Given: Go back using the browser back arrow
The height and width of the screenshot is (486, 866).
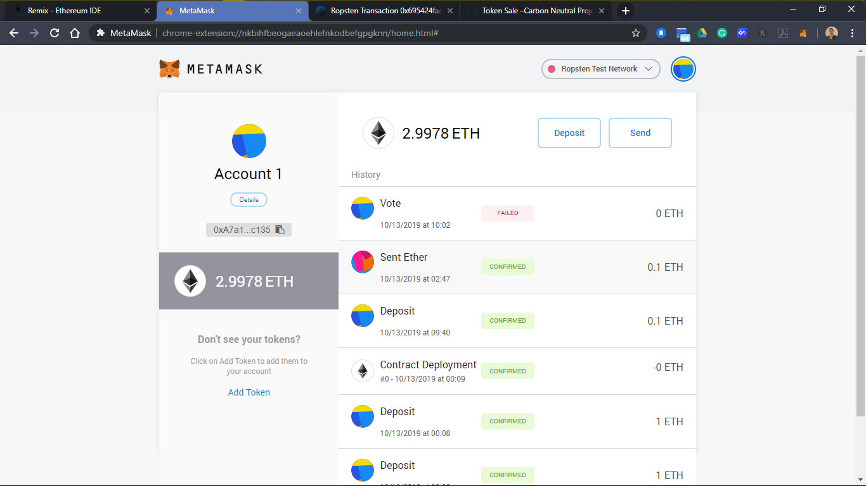Looking at the screenshot, I should pyautogui.click(x=14, y=33).
